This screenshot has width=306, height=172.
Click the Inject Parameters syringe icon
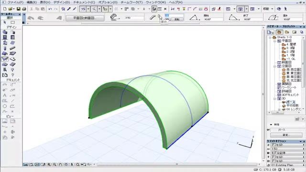[x=75, y=9]
